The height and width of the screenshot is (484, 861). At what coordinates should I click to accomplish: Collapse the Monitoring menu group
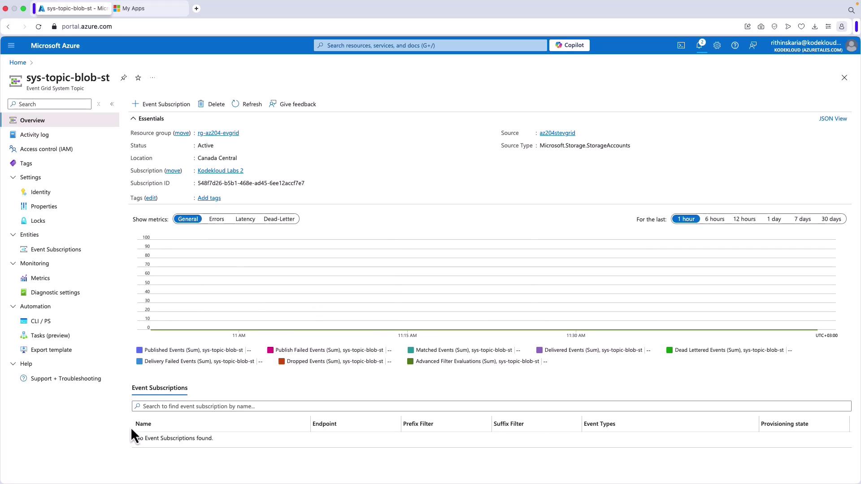click(x=13, y=264)
